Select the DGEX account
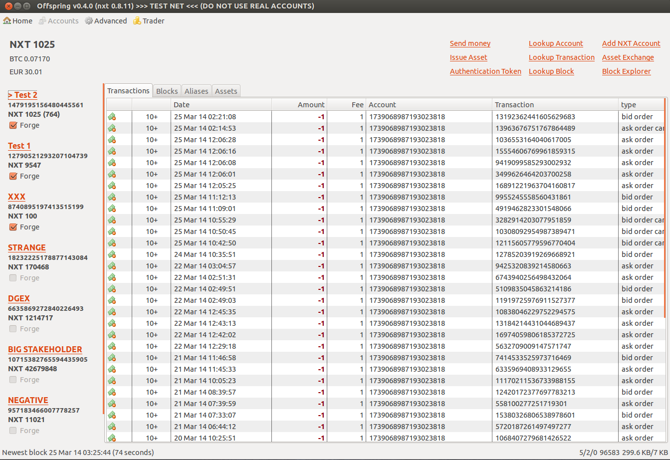The image size is (670, 460). [19, 298]
